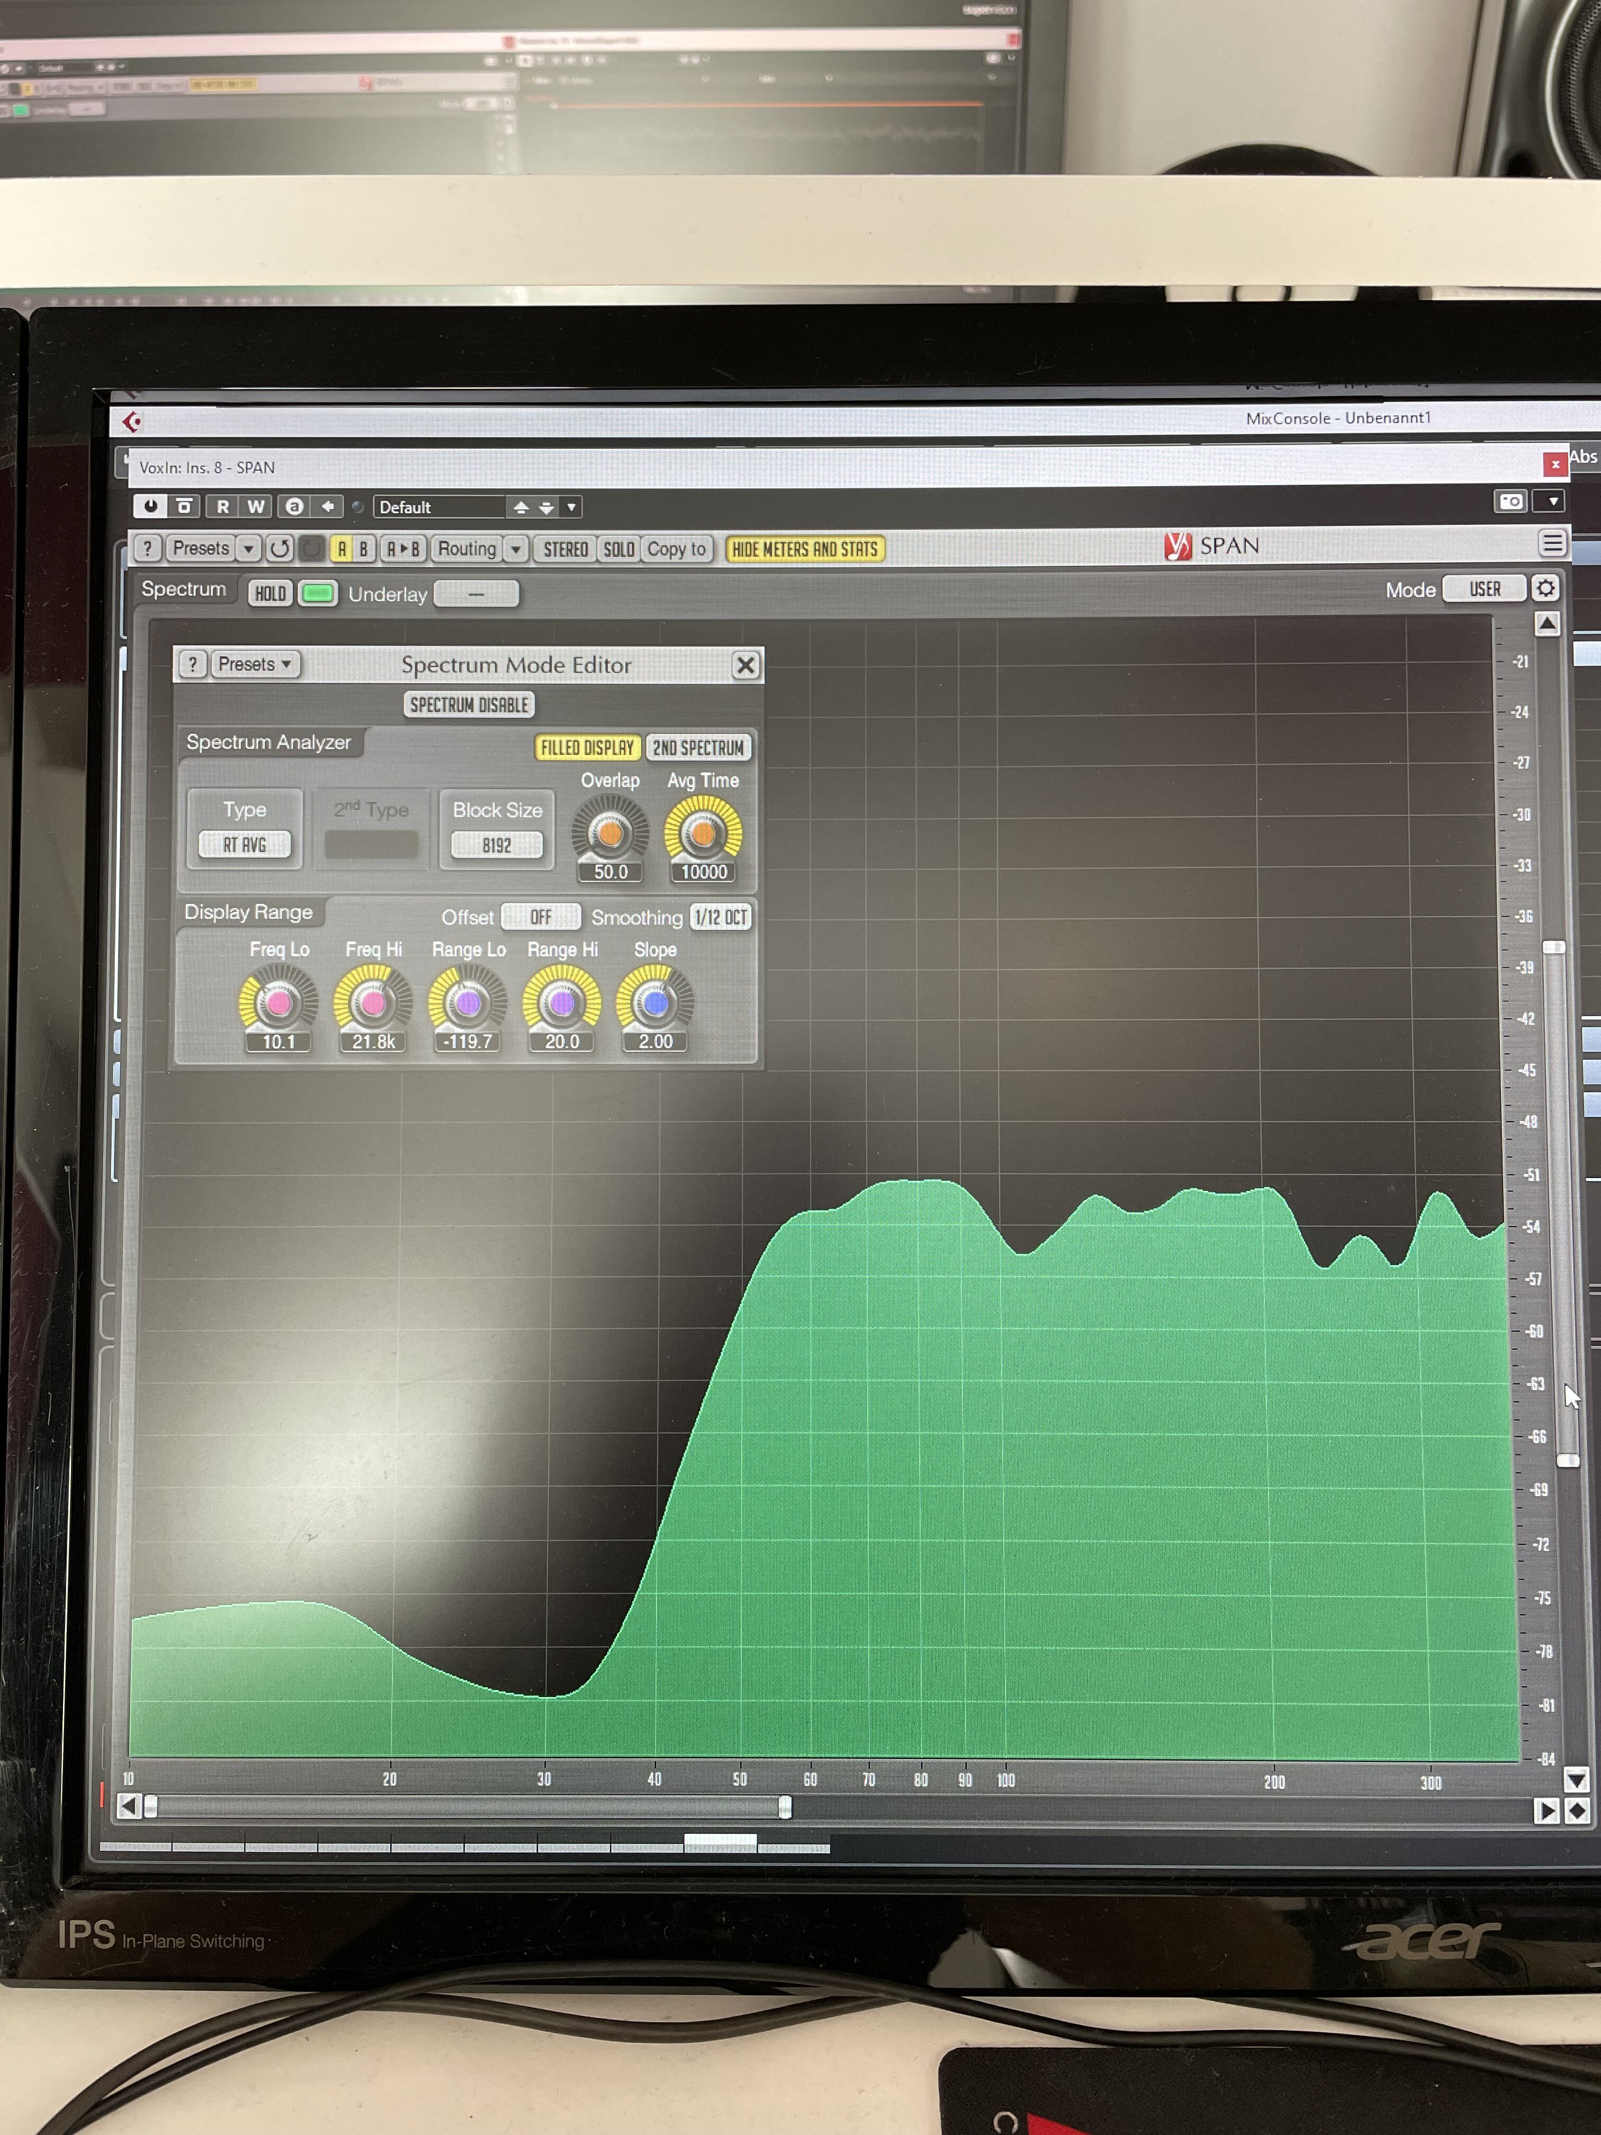Toggle the plugin power bypass button
This screenshot has height=2135, width=1601.
pos(150,506)
